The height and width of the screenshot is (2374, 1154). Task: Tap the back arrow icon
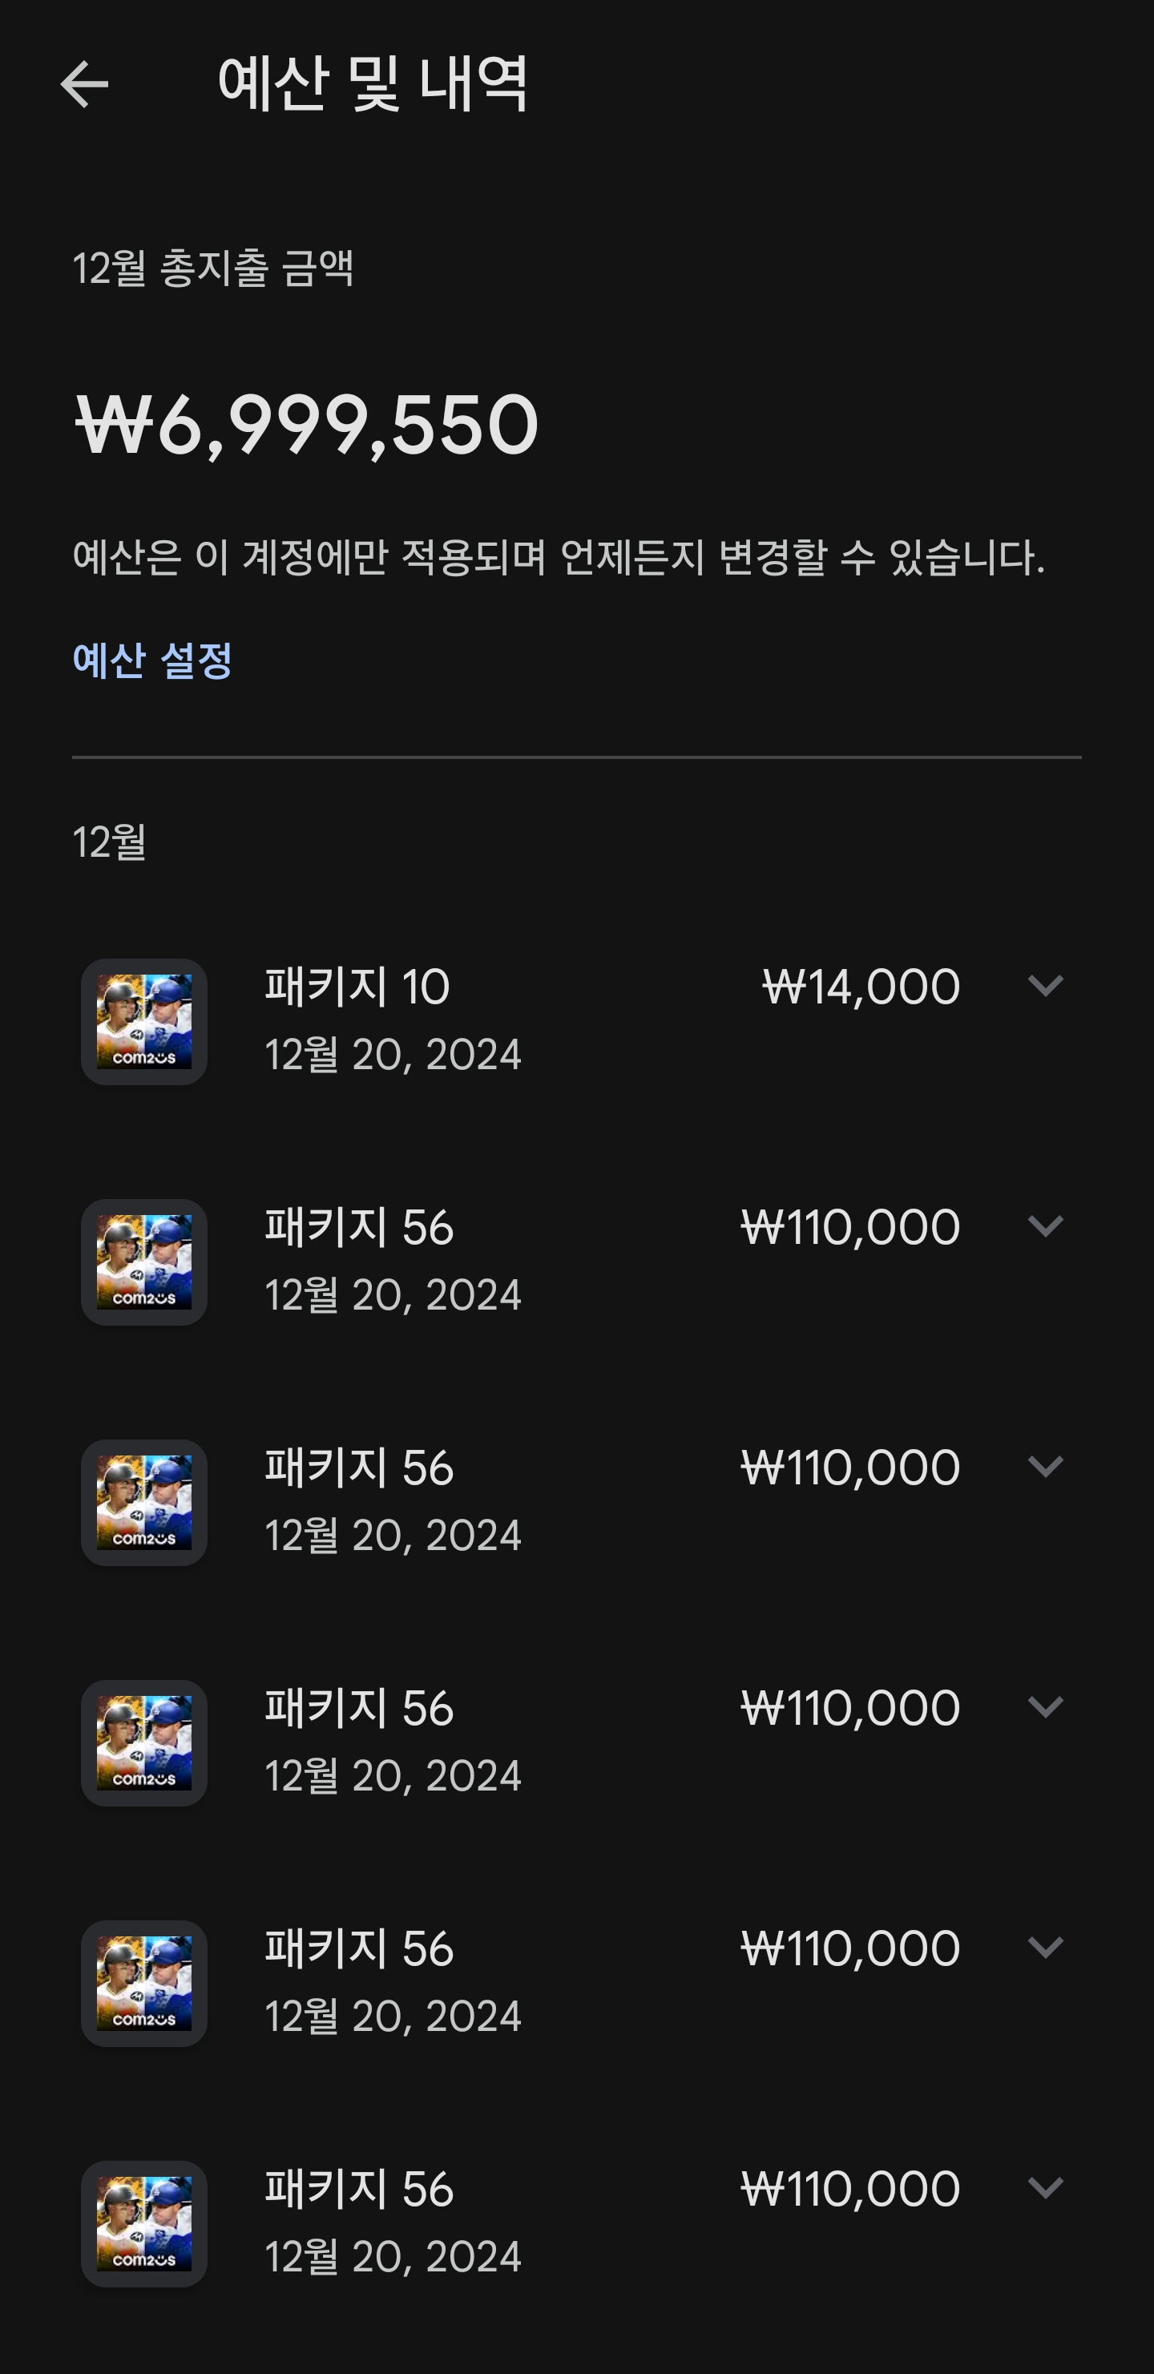point(84,85)
